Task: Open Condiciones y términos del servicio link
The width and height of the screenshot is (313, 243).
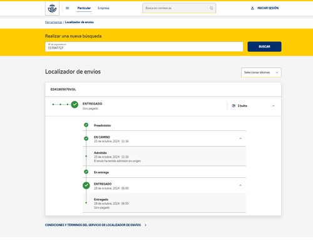Action: pyautogui.click(x=93, y=225)
